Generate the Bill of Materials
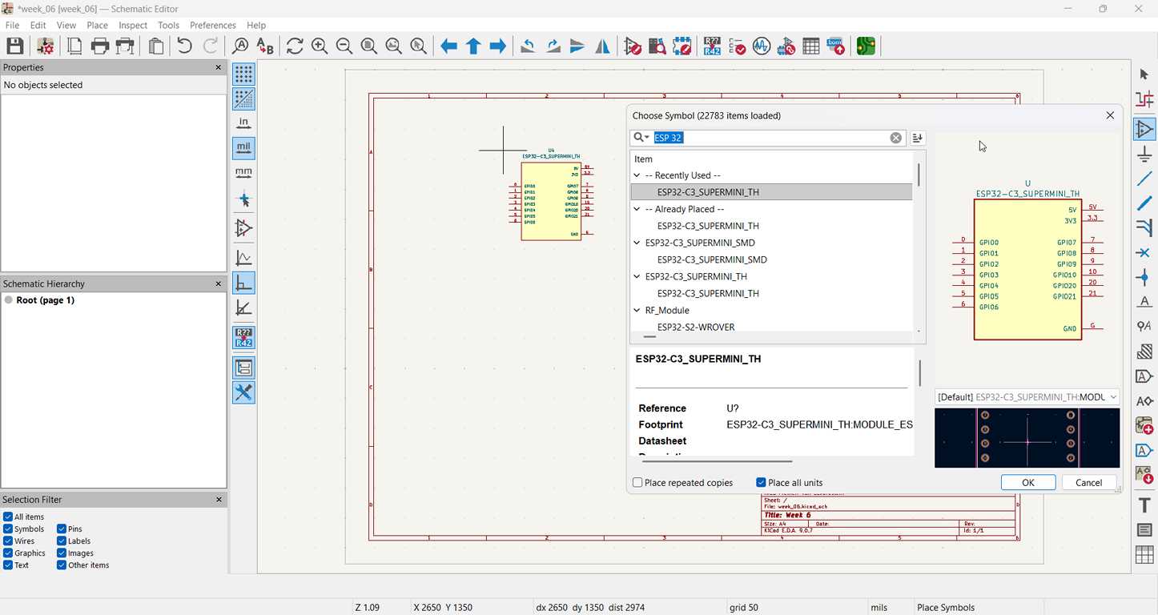Screen dimensions: 1158x615 click(836, 46)
